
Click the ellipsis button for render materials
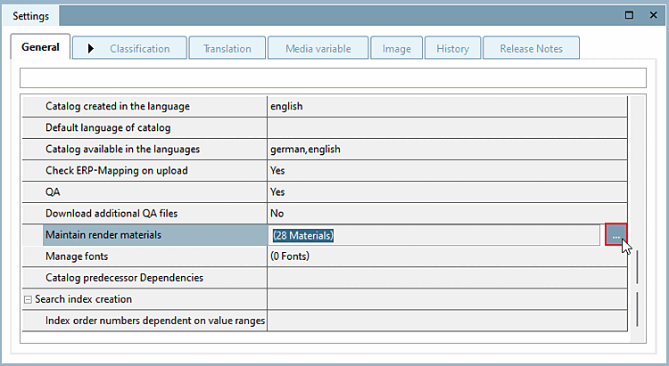(x=615, y=236)
